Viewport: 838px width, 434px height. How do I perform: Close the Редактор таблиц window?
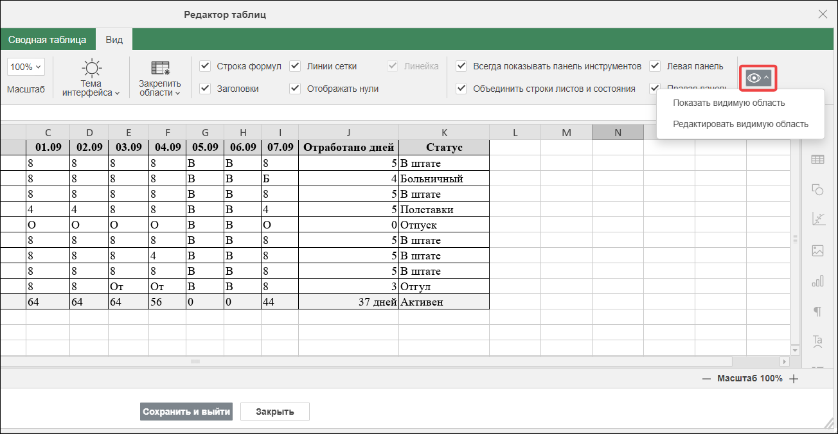823,14
